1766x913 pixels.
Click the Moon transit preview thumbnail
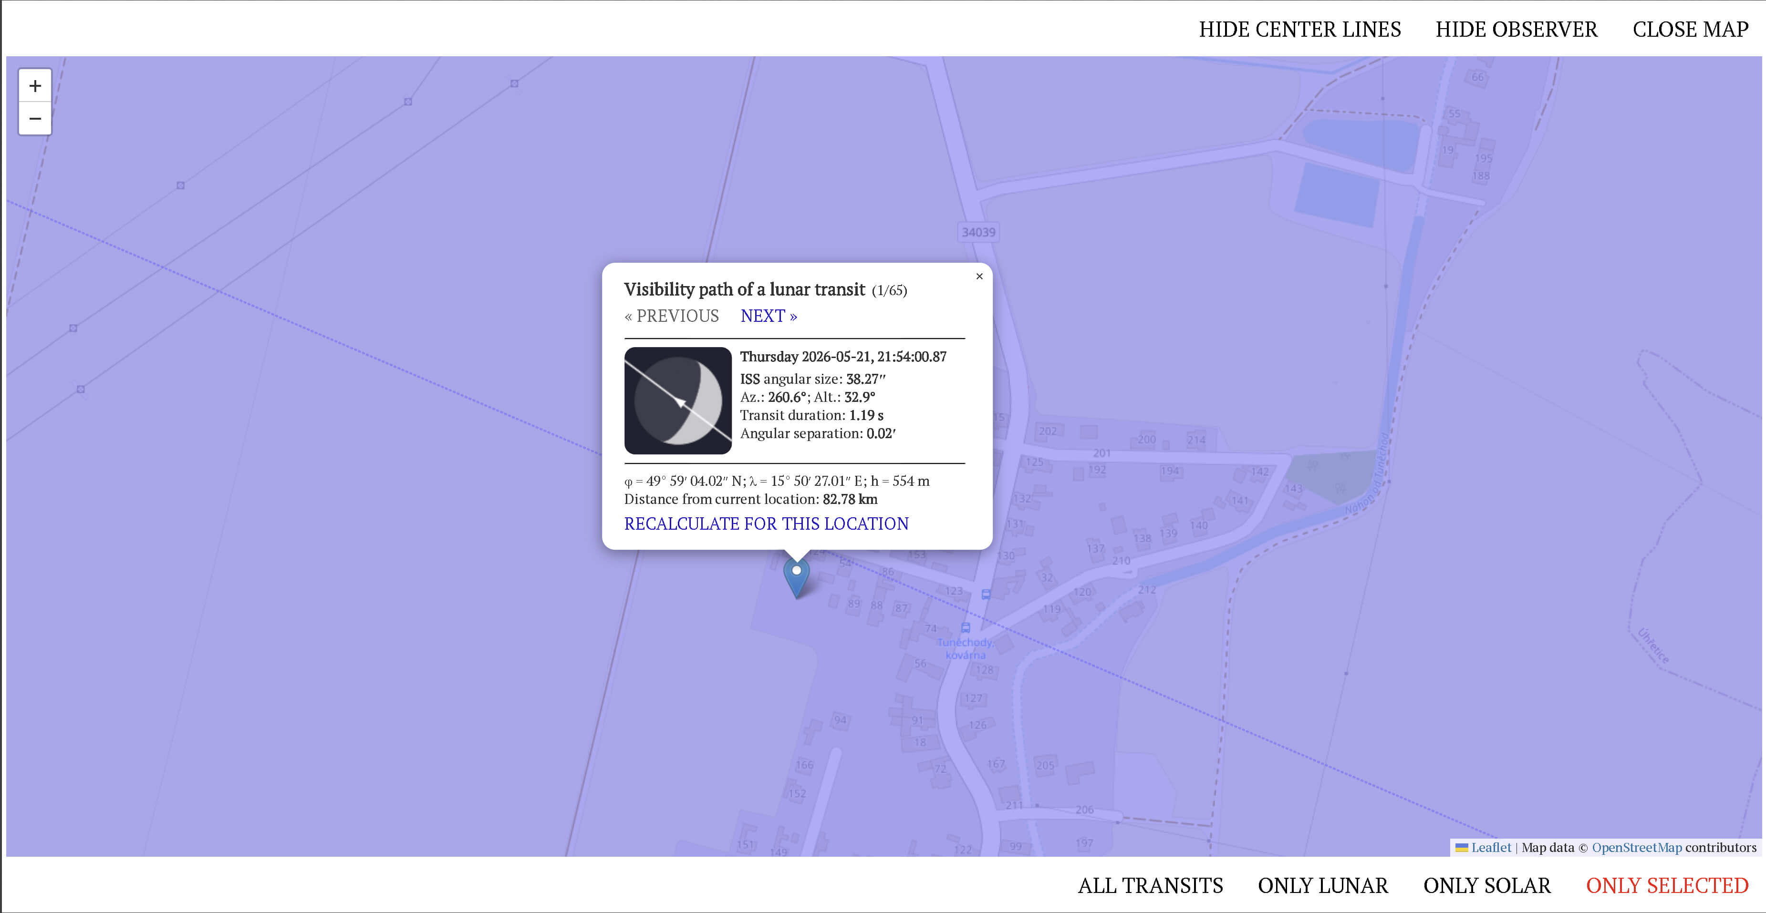(x=678, y=400)
